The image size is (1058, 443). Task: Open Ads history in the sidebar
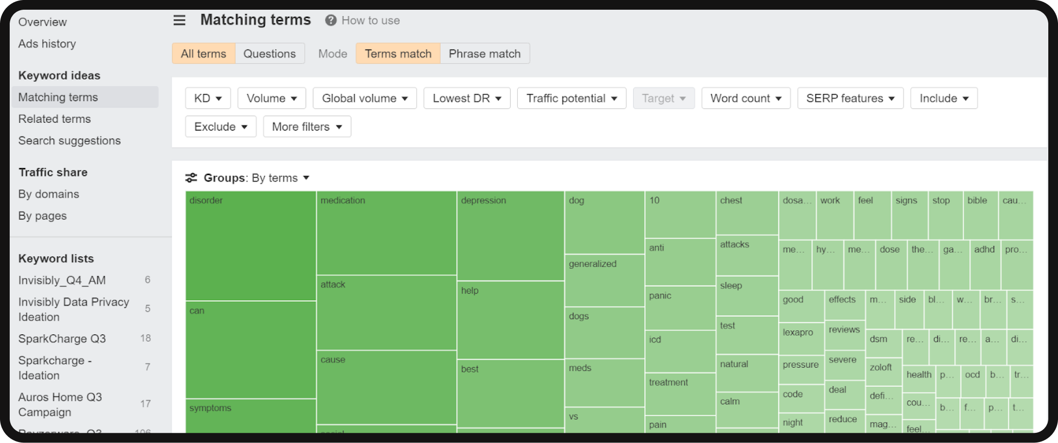point(47,44)
